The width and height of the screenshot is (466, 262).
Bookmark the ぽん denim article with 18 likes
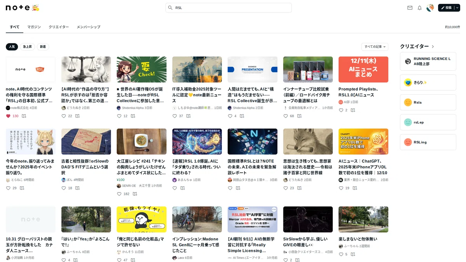coord(77,188)
